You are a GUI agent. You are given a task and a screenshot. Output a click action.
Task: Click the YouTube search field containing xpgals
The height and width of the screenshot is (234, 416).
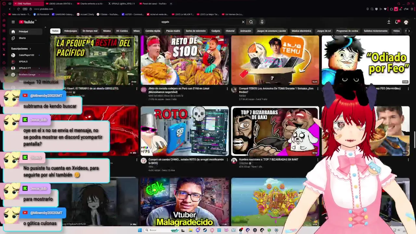(x=200, y=22)
